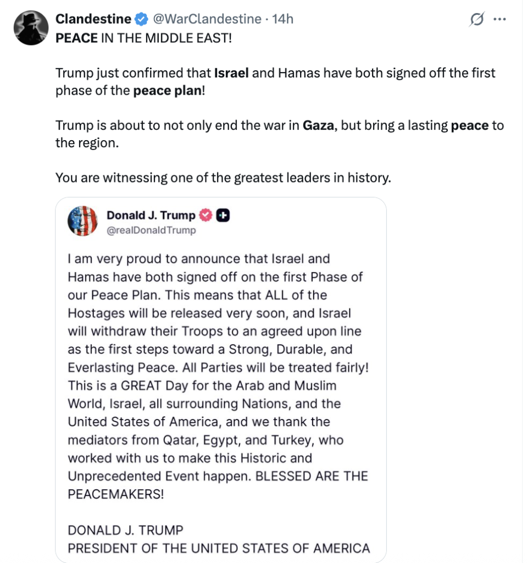Click the blue verified badge beside Clandestine
This screenshot has width=527, height=563.
(141, 19)
